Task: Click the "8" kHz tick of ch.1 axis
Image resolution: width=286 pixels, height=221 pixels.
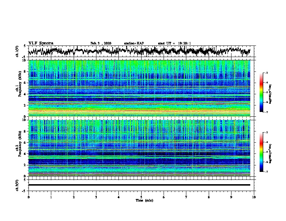Action: 25,71
